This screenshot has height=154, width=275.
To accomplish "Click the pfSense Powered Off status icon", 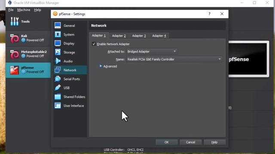I will [x=23, y=72].
